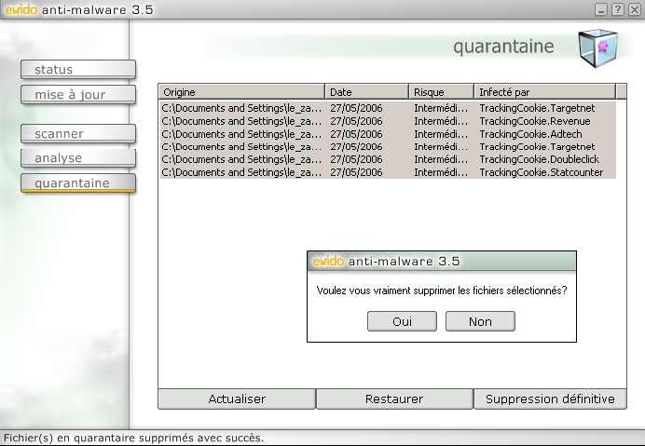
Task: Click the quarantaine page heading
Action: click(503, 47)
